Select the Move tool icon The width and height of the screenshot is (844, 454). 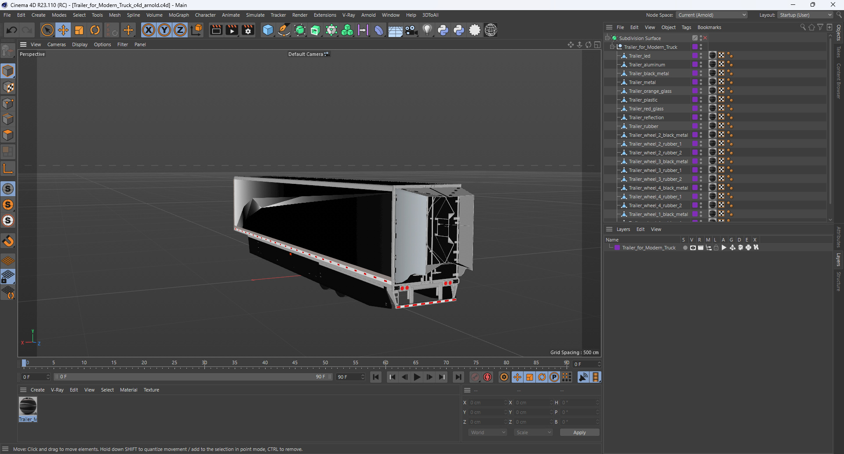[x=63, y=30]
